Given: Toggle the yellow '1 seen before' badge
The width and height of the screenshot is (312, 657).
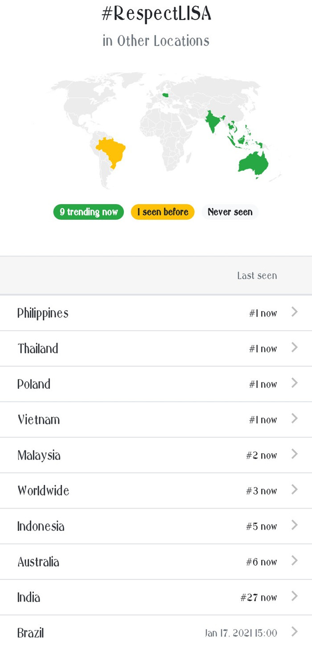Looking at the screenshot, I should tap(163, 212).
